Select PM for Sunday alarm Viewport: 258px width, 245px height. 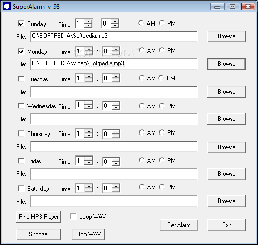point(161,23)
